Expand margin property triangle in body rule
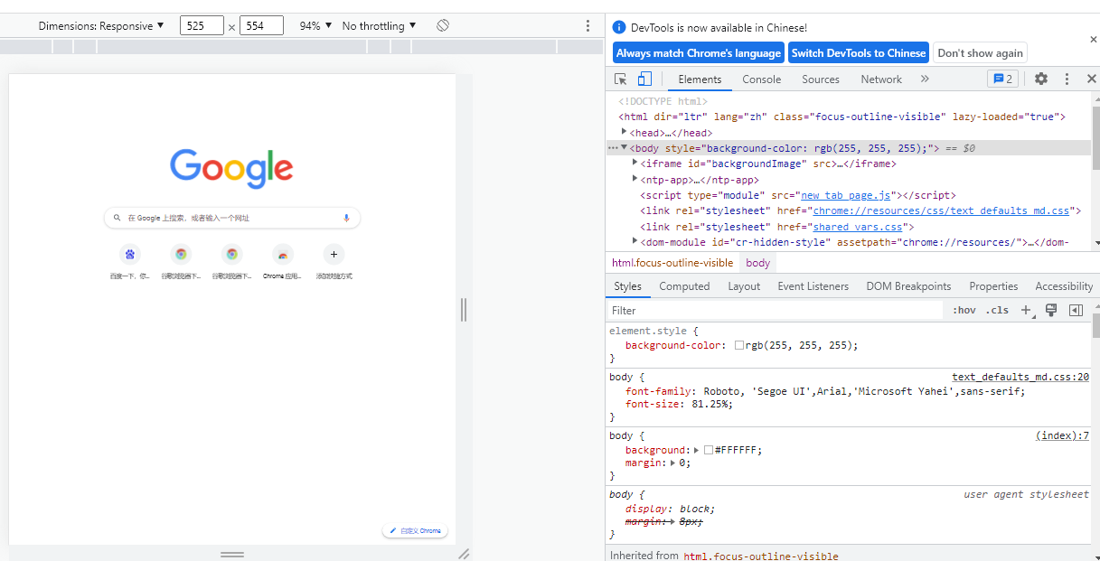Viewport: 1100px width, 561px height. coord(672,463)
